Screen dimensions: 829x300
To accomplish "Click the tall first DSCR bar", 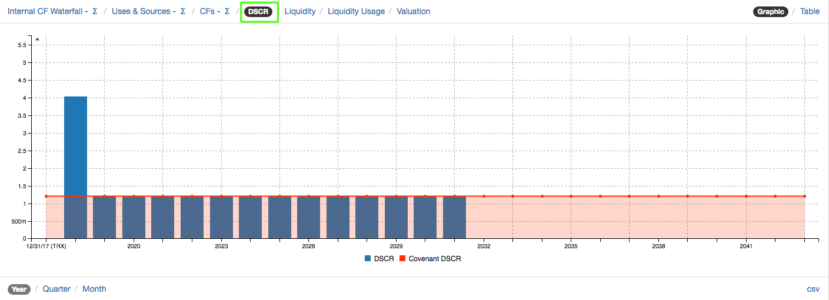I will tap(75, 147).
